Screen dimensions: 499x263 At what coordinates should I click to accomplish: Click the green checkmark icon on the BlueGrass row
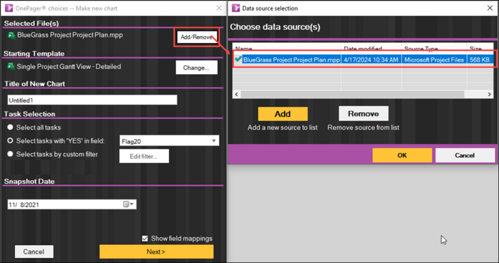(238, 59)
